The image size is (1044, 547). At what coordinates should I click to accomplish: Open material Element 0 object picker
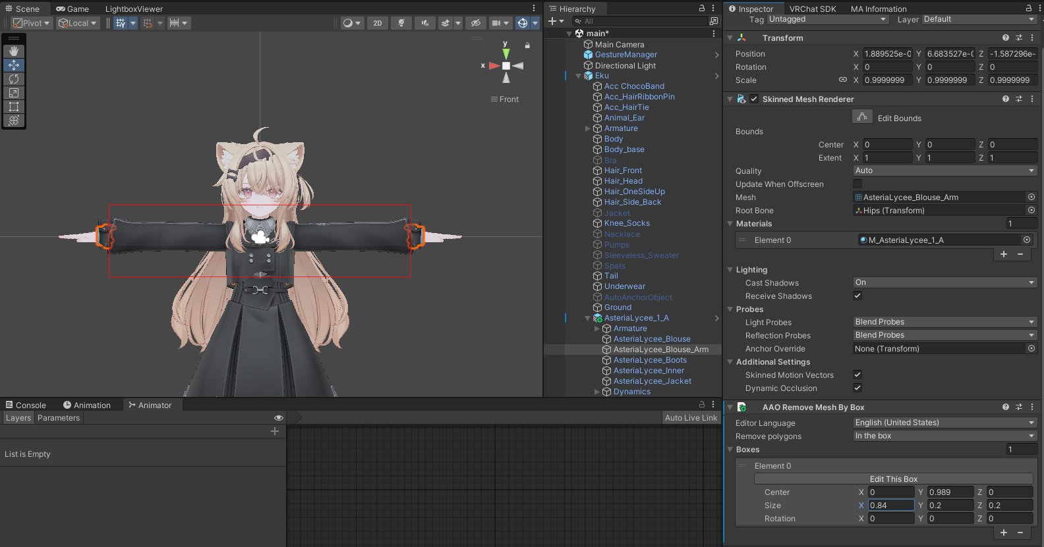pos(1027,240)
